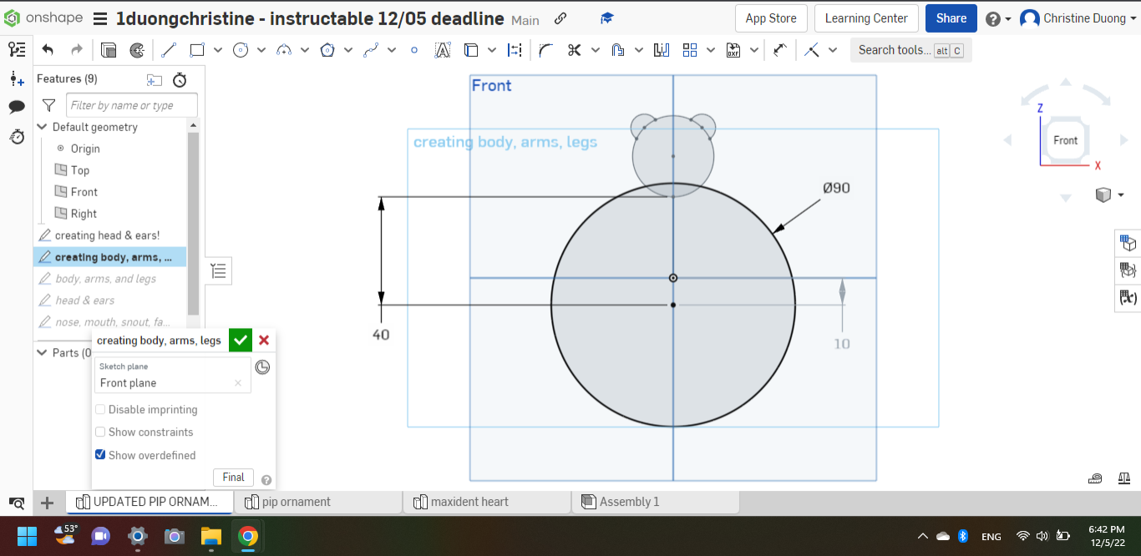Click the Disable imprinting checkbox
1141x556 pixels.
pos(100,409)
